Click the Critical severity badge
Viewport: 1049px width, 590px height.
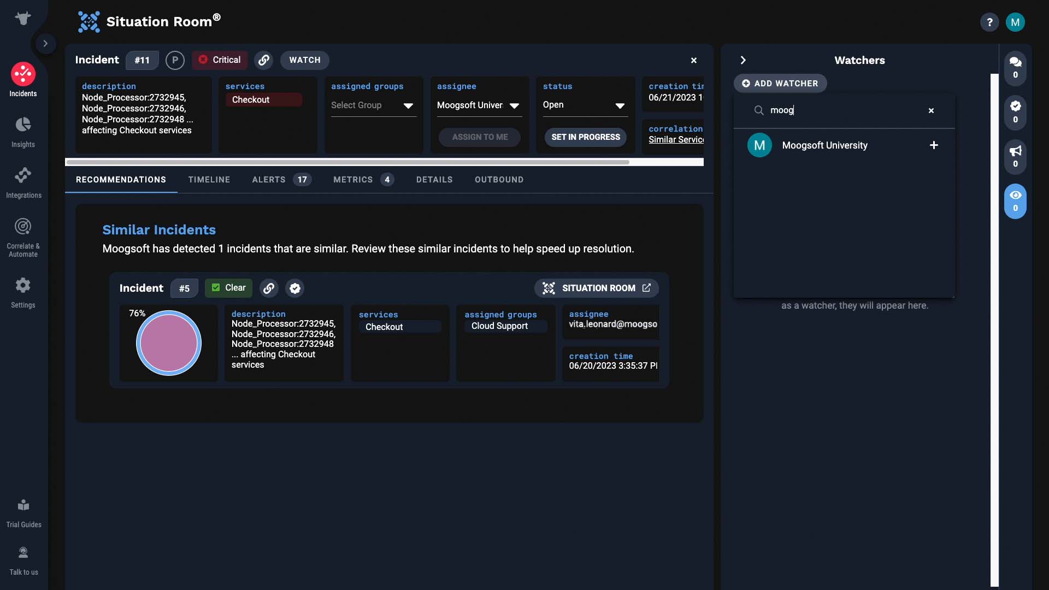[x=220, y=60]
